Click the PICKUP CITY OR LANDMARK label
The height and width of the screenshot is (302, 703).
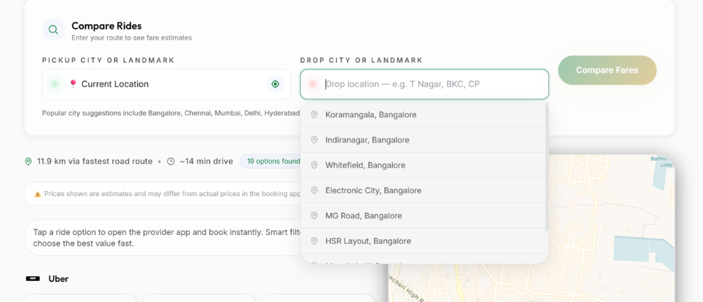[108, 60]
